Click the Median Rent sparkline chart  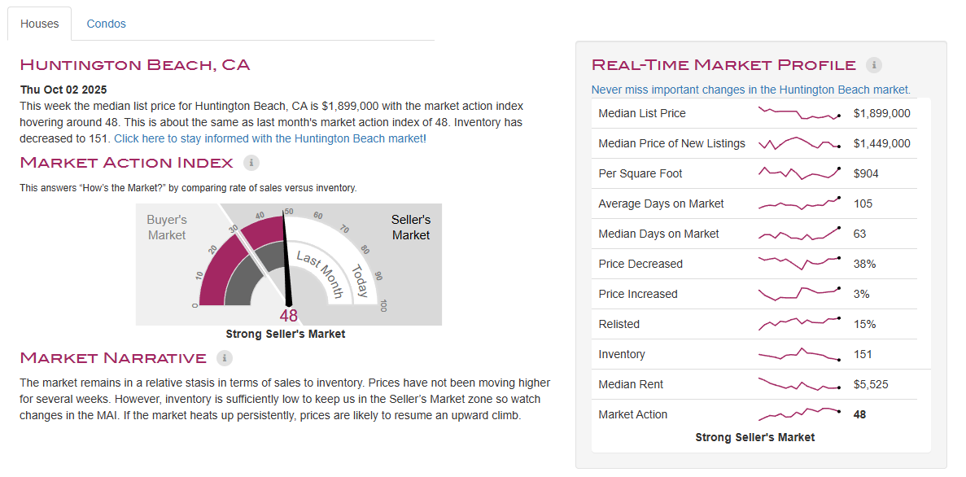798,384
